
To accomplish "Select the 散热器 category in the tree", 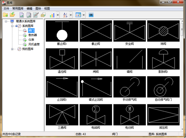I will click(33, 35).
